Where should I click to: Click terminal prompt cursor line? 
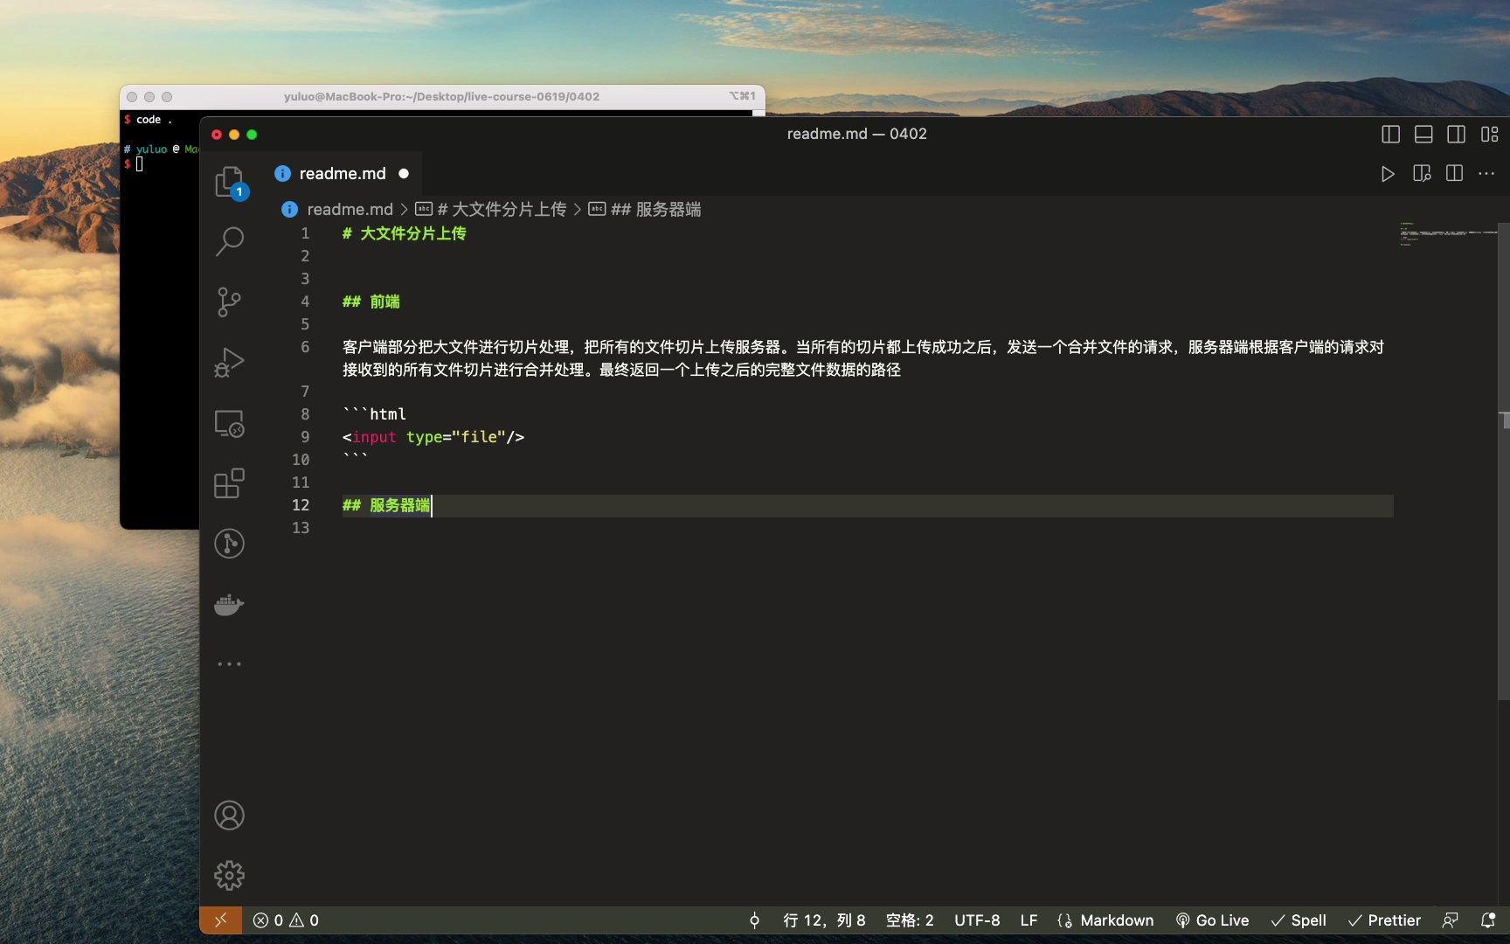139,163
